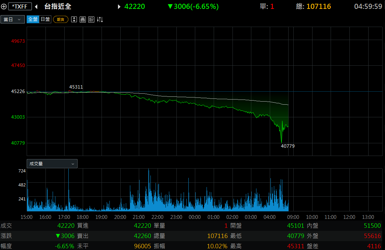Open the 當日 period dropdown
The image size is (385, 250).
click(x=13, y=19)
